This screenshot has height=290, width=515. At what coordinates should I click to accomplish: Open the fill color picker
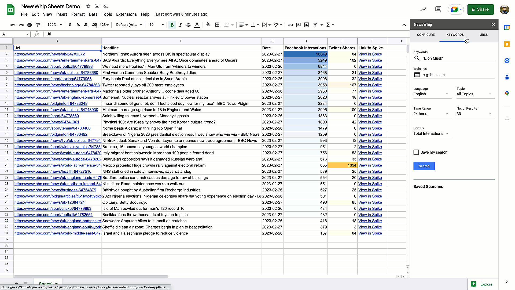(208, 25)
